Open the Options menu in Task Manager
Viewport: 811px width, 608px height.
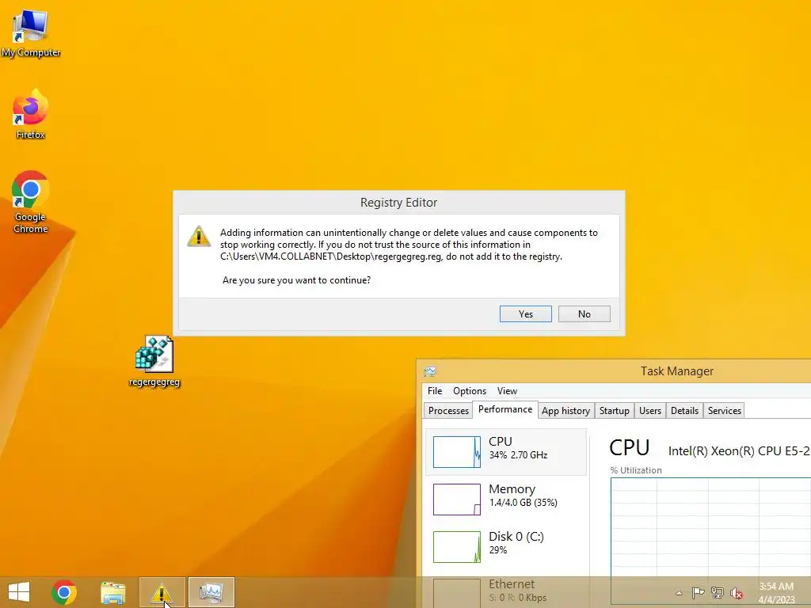click(x=470, y=391)
